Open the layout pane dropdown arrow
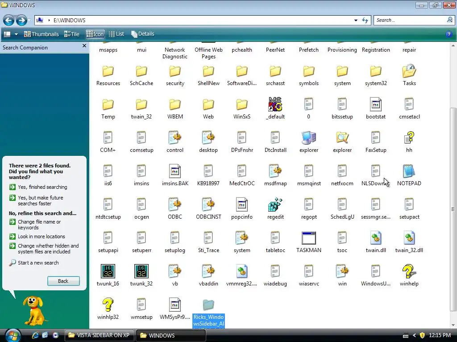Image resolution: width=457 pixels, height=342 pixels. point(17,34)
